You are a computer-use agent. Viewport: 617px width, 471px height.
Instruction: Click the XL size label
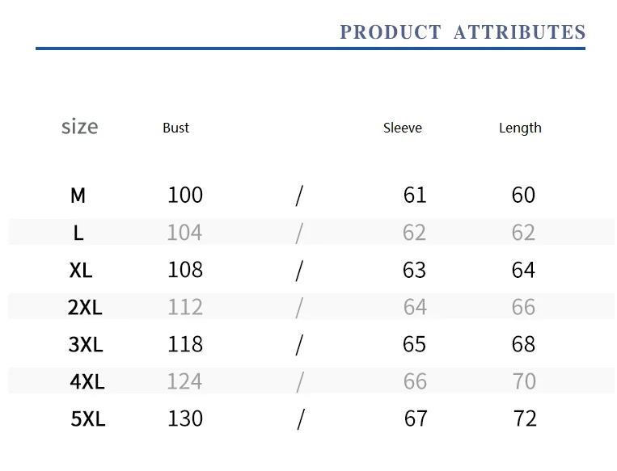81,270
